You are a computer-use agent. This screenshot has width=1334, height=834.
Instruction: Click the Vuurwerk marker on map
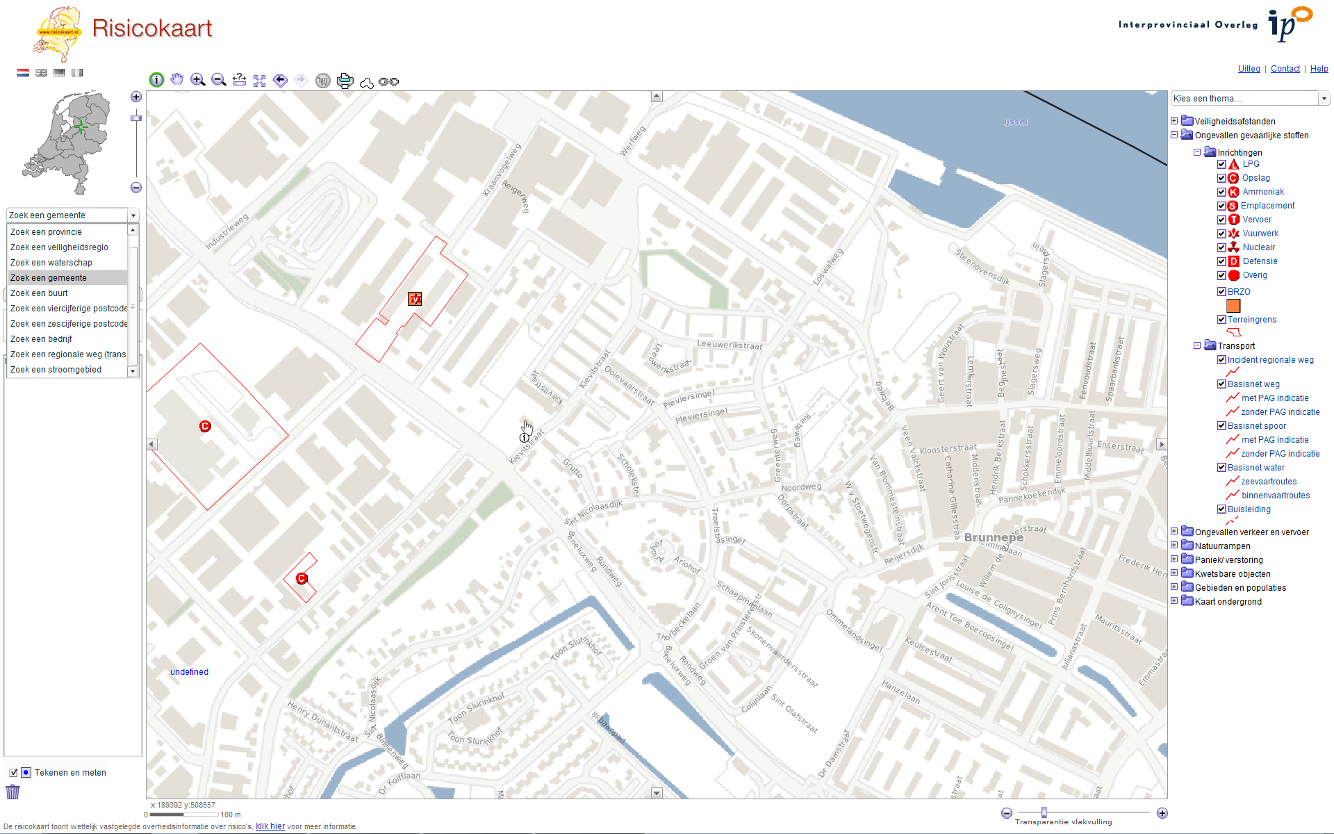(x=415, y=299)
